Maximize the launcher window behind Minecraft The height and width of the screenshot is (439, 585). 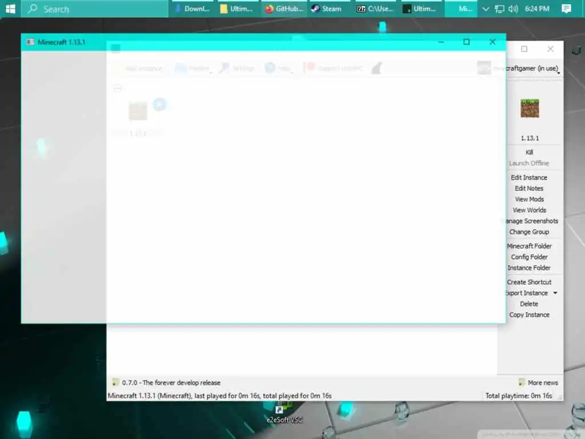pyautogui.click(x=524, y=49)
